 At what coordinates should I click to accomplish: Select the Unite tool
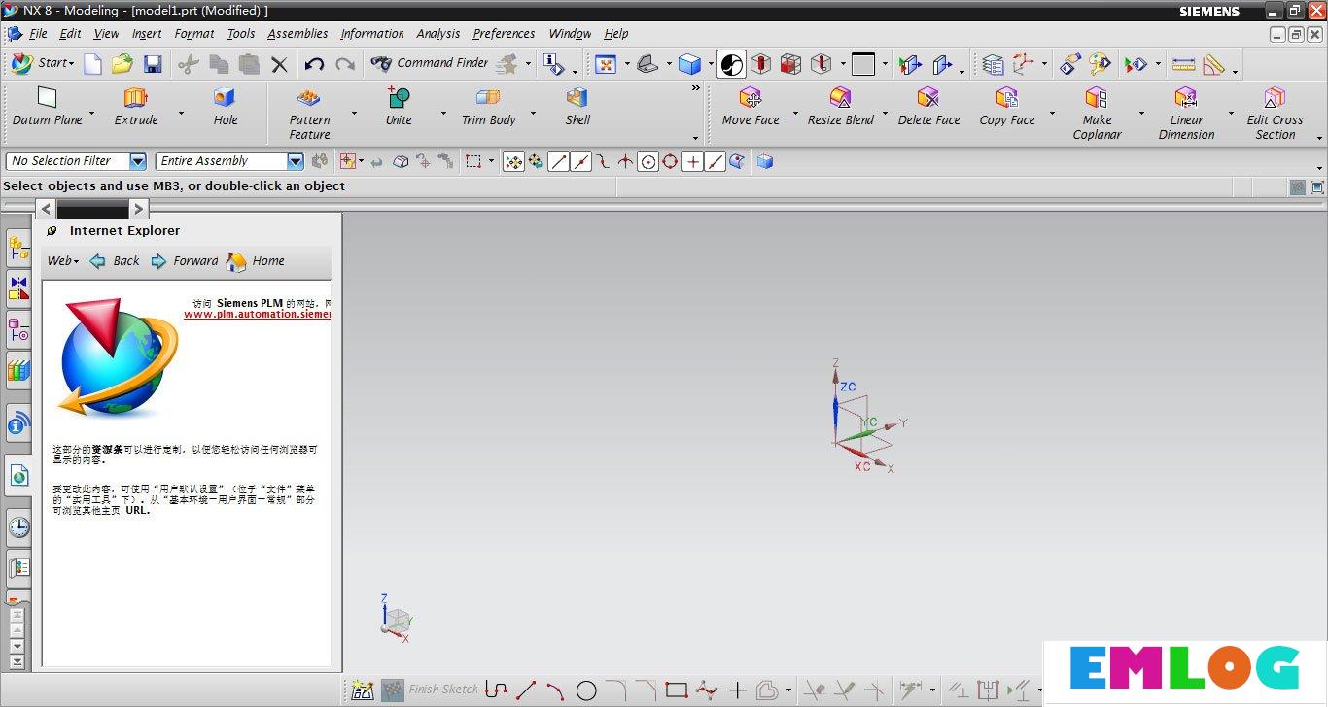[x=399, y=107]
